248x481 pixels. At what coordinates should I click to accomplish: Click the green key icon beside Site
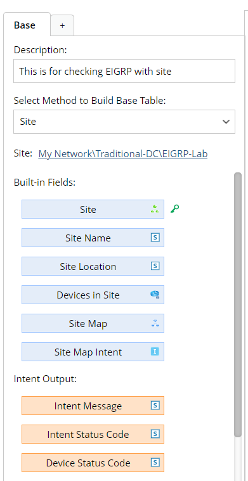click(x=174, y=209)
